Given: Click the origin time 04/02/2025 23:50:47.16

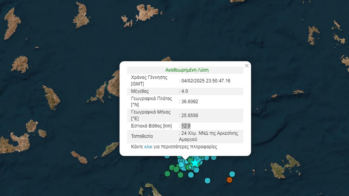Looking at the screenshot, I should 206,81.
